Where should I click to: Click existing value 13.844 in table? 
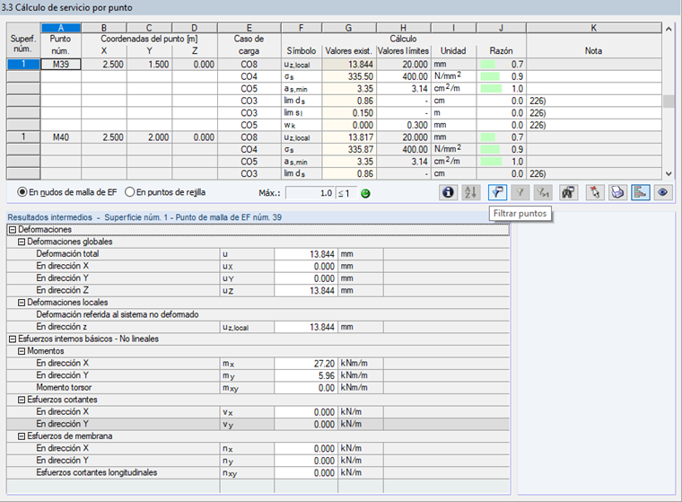click(349, 65)
